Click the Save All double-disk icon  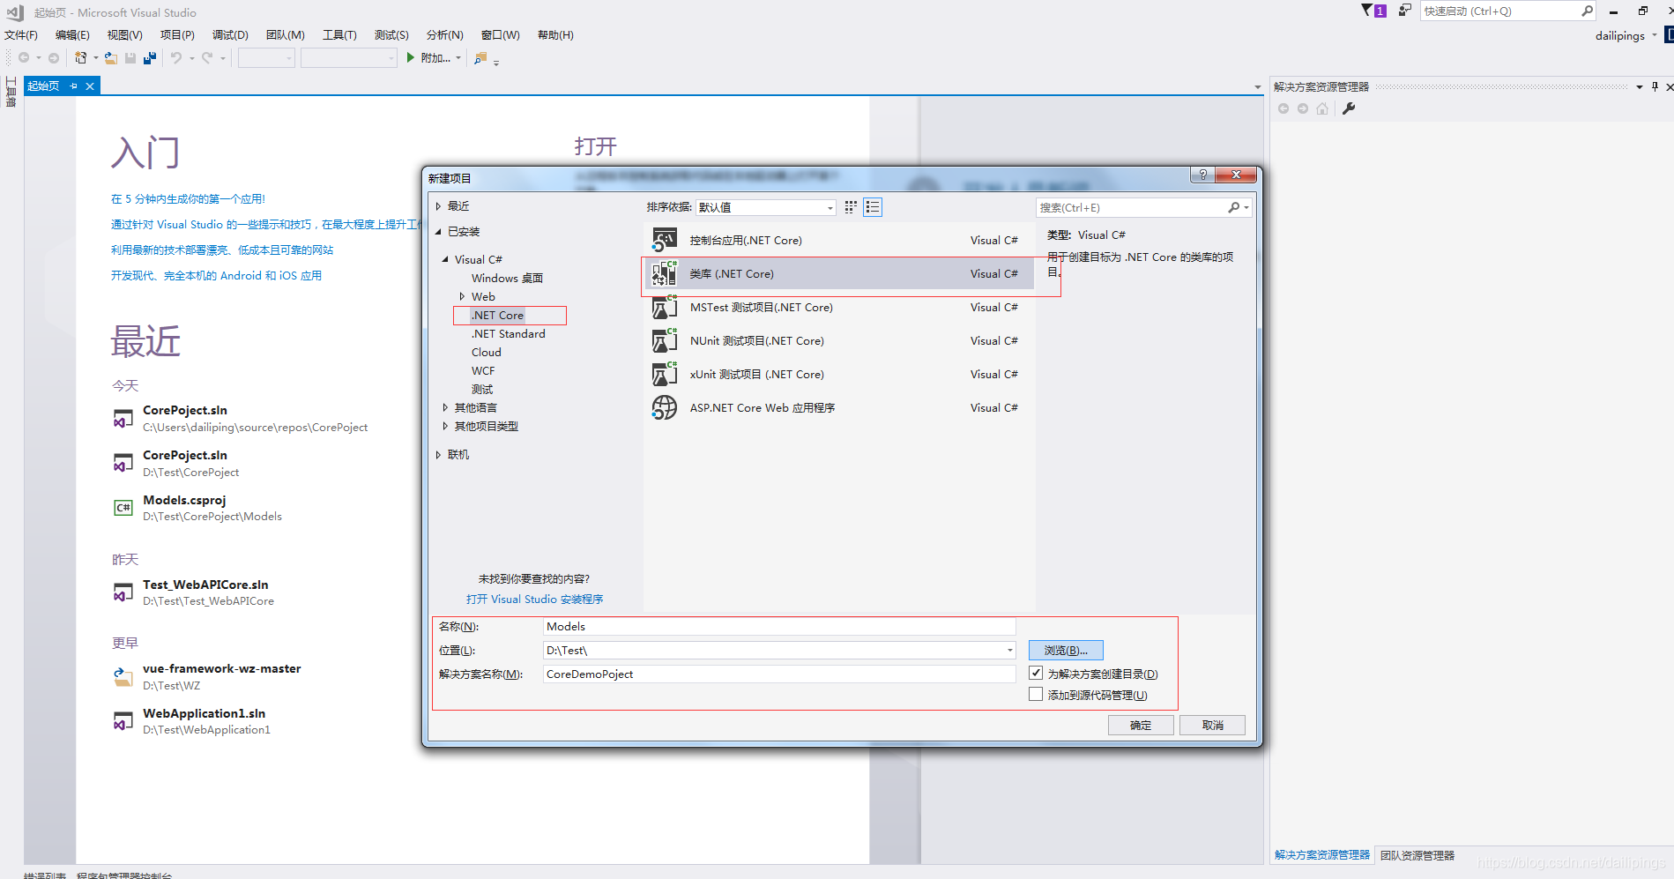(150, 58)
